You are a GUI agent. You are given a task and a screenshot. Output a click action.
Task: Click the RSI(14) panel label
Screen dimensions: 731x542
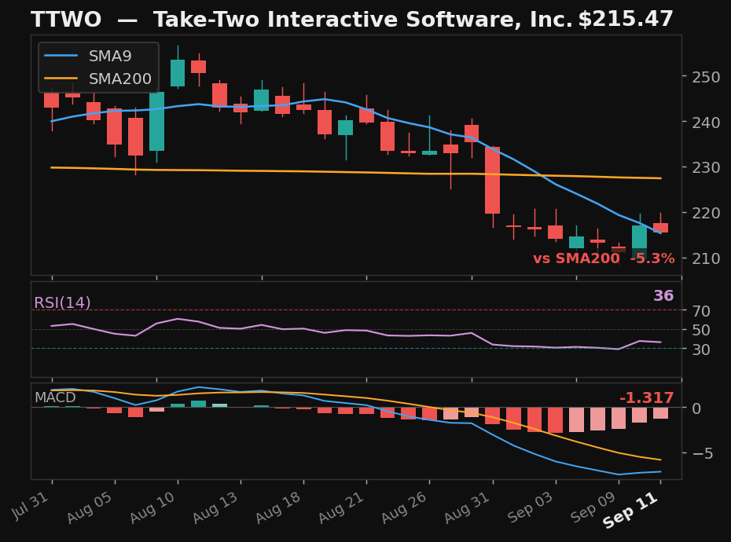pos(62,303)
